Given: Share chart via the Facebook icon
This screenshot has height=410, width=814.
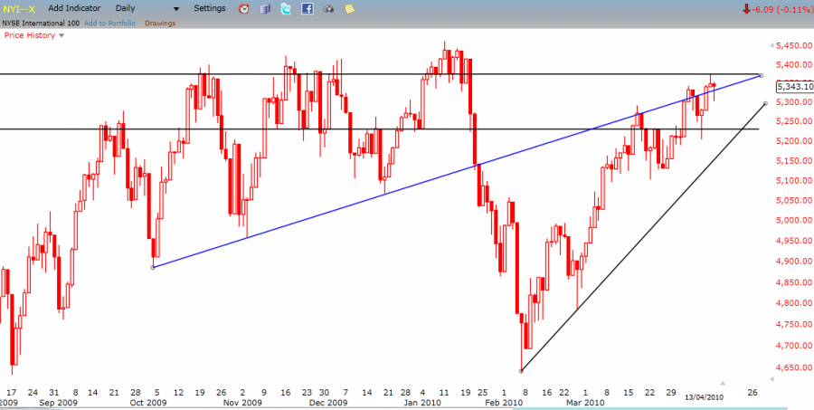Looking at the screenshot, I should point(308,9).
